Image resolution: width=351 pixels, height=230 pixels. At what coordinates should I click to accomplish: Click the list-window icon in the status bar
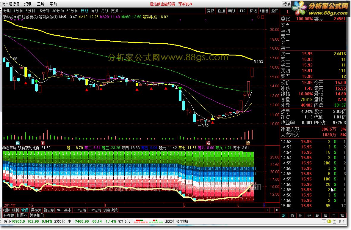pos(324,221)
